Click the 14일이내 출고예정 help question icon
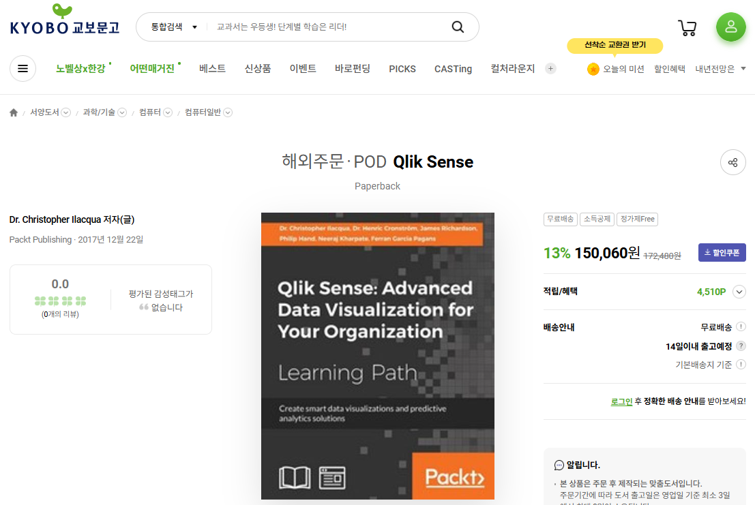 click(x=741, y=346)
